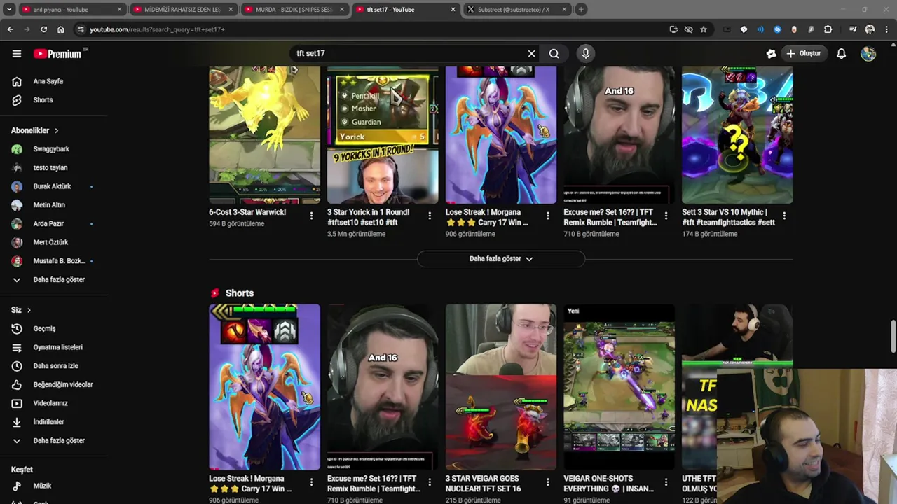Viewport: 897px width, 504px height.
Task: Open options for Shorts Excuse me Set 16
Action: (x=430, y=482)
